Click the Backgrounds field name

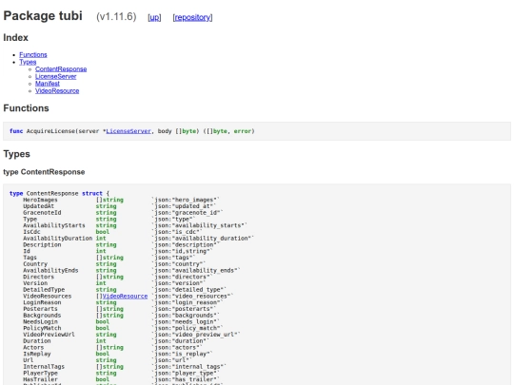click(x=42, y=316)
